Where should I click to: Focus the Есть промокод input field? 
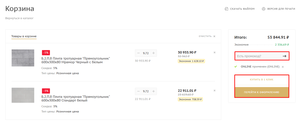pos(257,56)
